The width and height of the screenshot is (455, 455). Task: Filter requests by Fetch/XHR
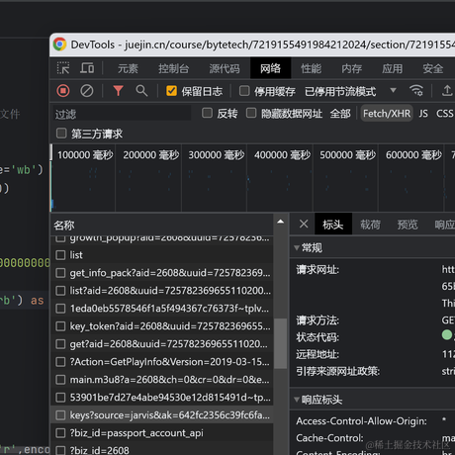pos(387,113)
